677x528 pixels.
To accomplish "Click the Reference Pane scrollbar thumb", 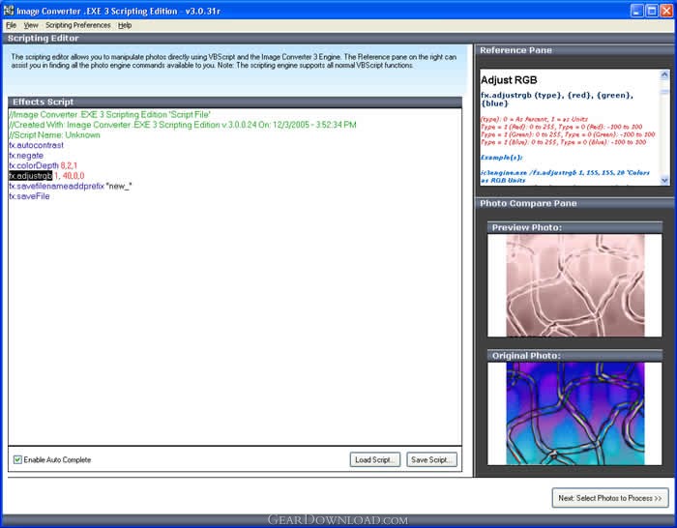I will 664,92.
